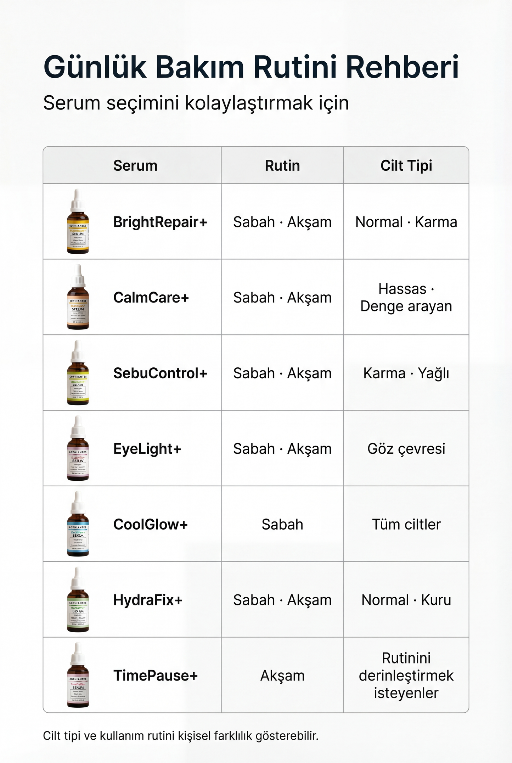Click the BrightRepair+ yellow-label serum bottle image
Image resolution: width=512 pixels, height=763 pixels.
pyautogui.click(x=78, y=222)
